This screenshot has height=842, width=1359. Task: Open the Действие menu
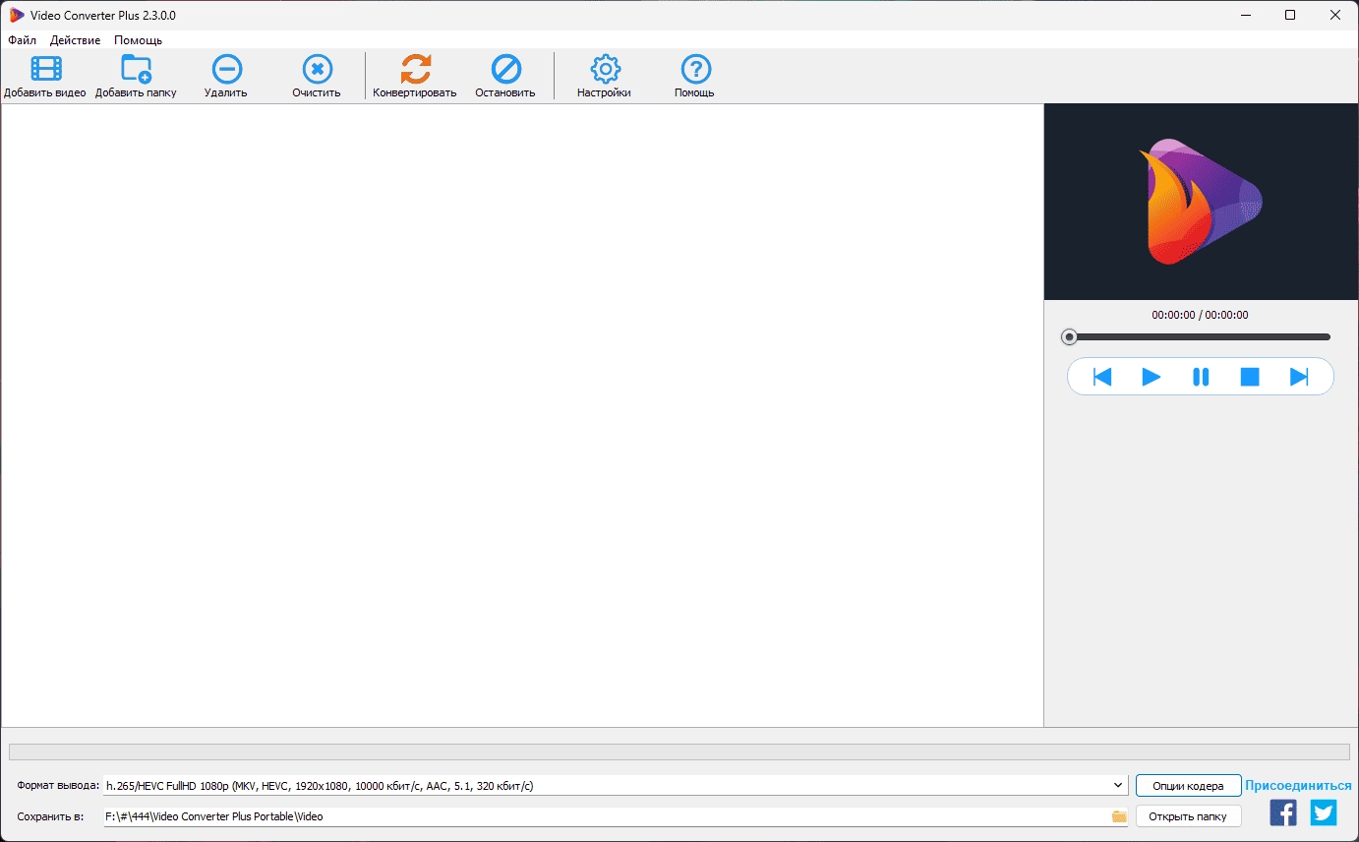coord(75,40)
